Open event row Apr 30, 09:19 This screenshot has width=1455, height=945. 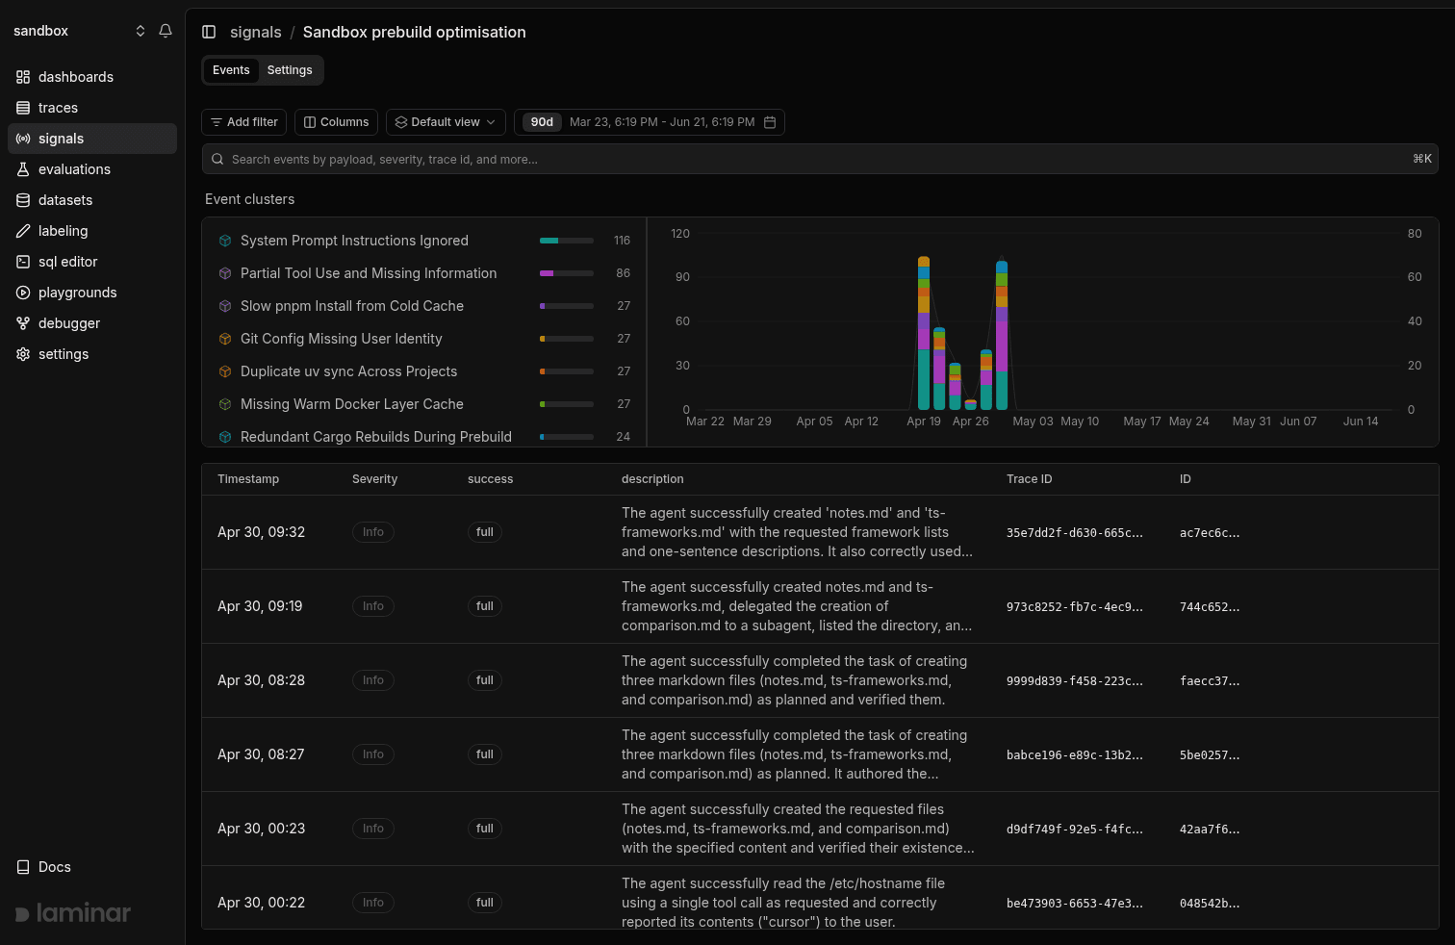tap(820, 606)
